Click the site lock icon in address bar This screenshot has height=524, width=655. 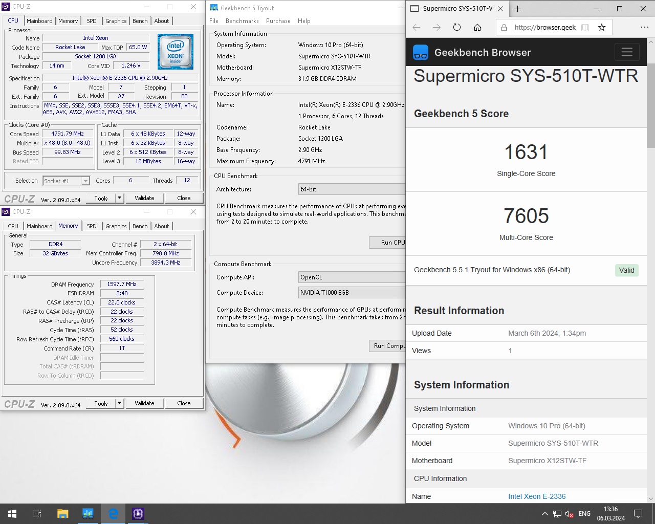(x=504, y=28)
